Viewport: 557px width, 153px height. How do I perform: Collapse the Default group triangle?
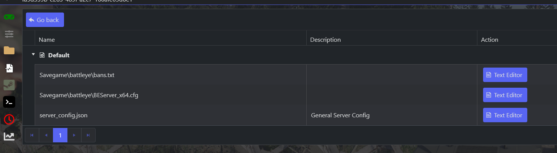33,55
